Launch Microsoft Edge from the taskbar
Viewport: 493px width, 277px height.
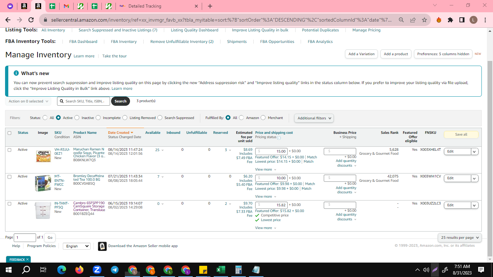click(x=62, y=270)
